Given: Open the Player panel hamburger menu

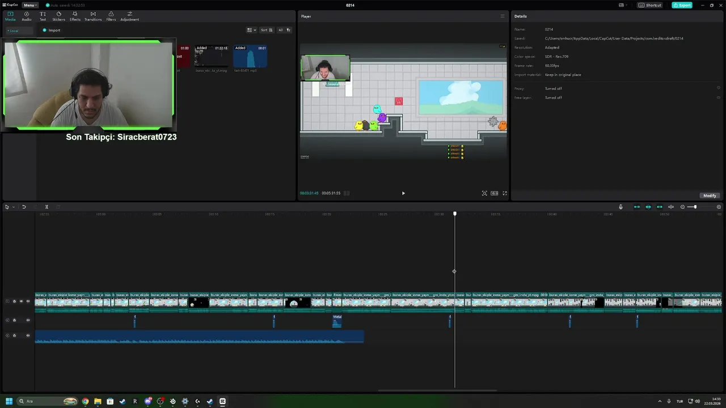Looking at the screenshot, I should [502, 16].
